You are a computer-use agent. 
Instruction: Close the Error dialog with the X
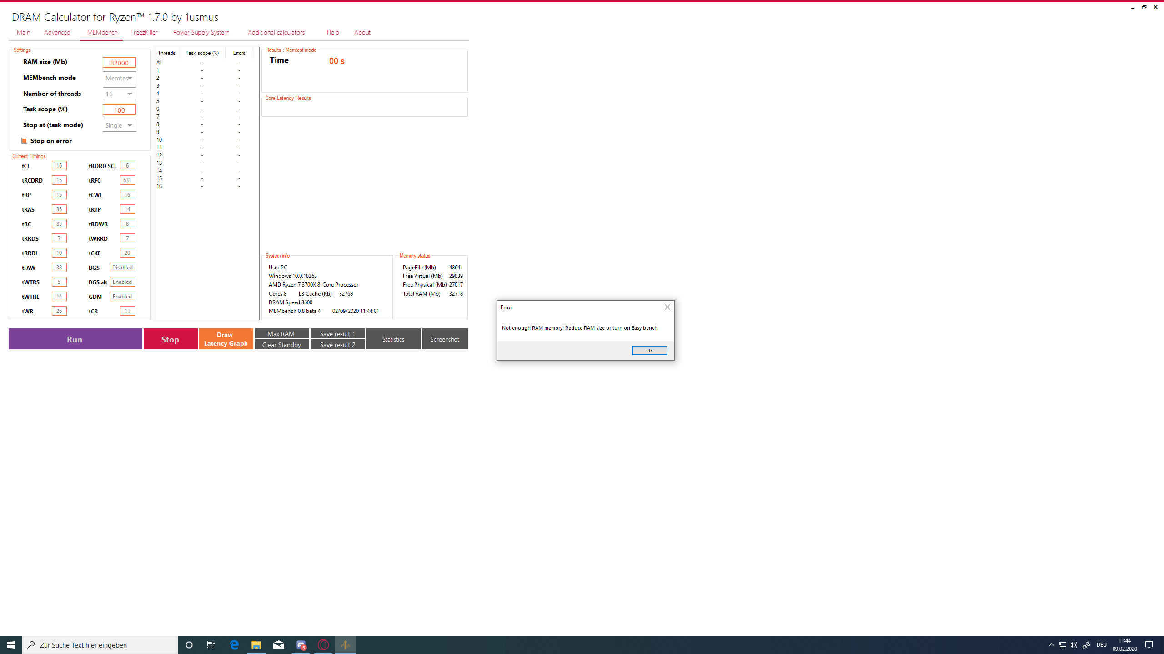click(x=667, y=307)
